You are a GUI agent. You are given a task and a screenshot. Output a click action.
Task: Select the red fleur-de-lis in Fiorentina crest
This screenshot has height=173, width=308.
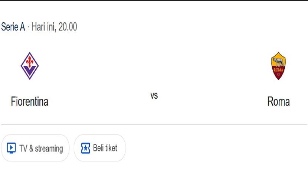(30, 62)
